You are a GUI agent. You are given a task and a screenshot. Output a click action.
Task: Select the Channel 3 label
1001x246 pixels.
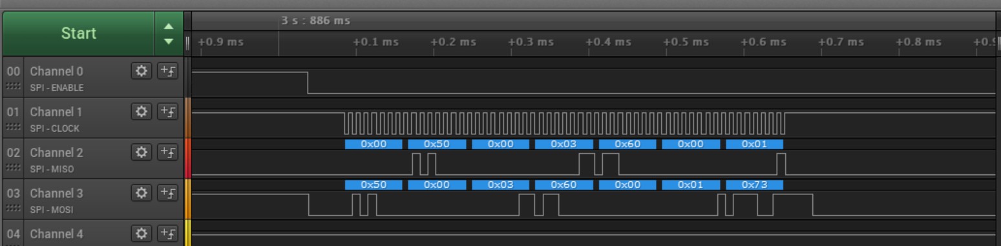tap(56, 194)
